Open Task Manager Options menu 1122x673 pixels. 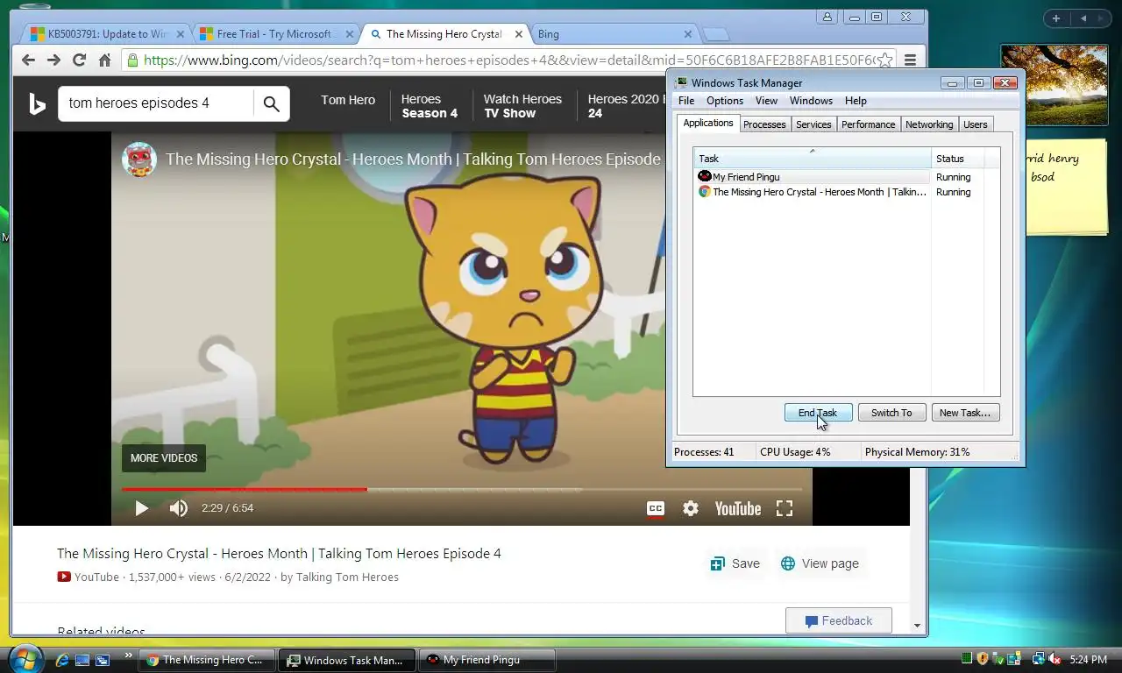[725, 101]
